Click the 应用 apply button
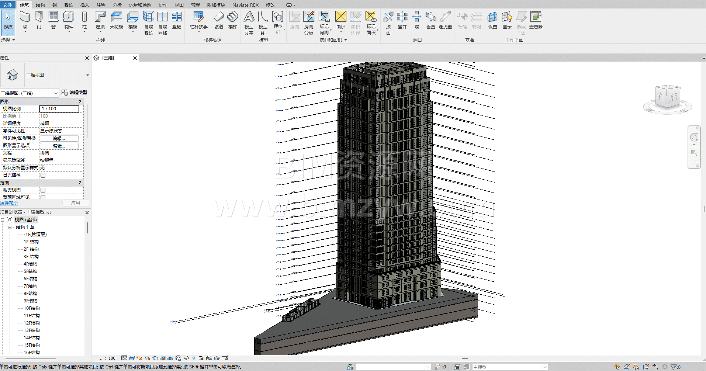Screen dimensions: 706x371 point(76,203)
